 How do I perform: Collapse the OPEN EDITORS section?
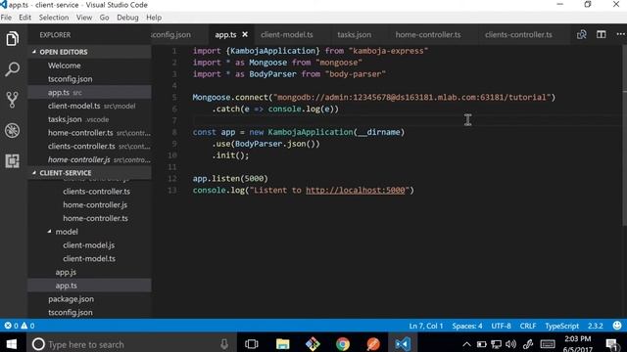(34, 52)
